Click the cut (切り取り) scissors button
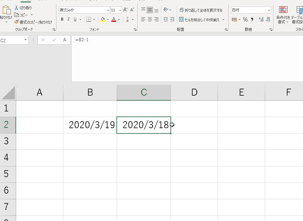 [23, 8]
